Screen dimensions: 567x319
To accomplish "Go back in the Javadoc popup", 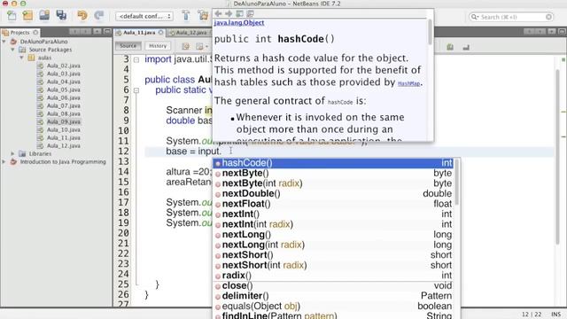I will [x=218, y=14].
